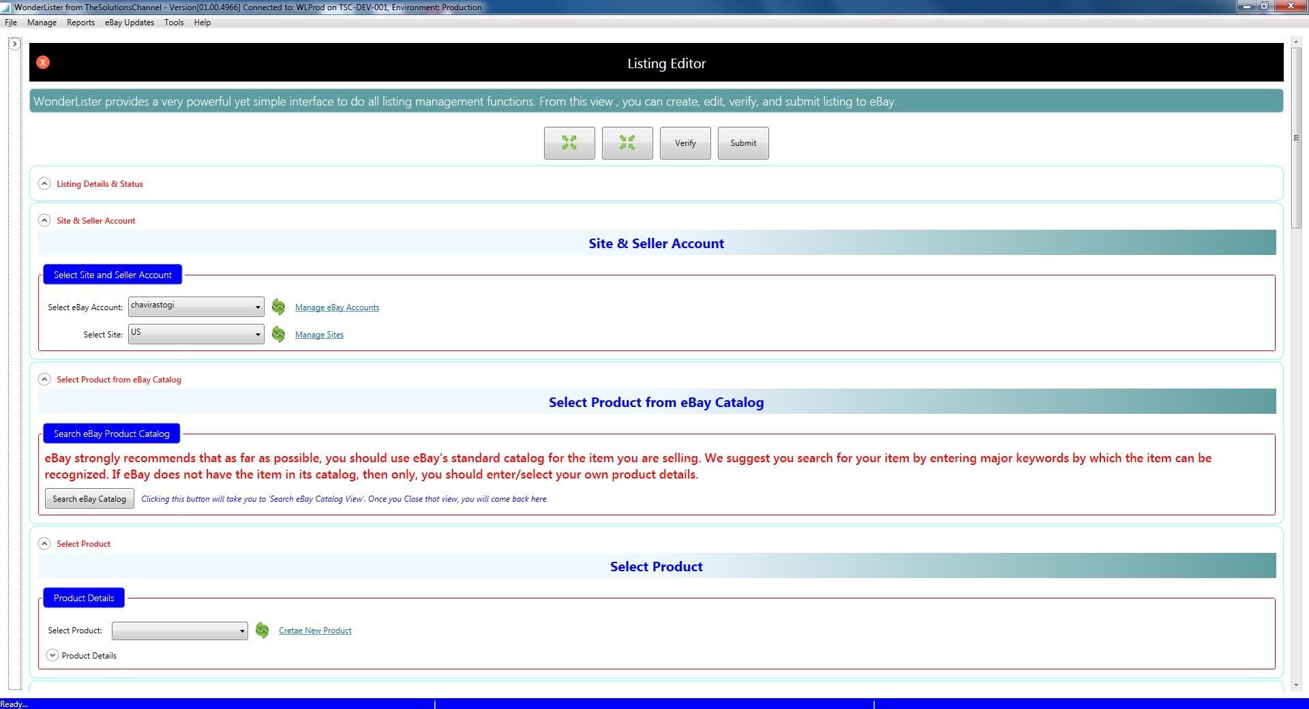Collapse Select Product from eBay Catalog section
1309x709 pixels.
[x=44, y=379]
